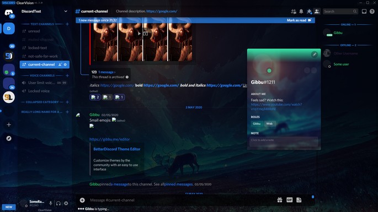Open BetterDiscord Theme Editor embed title
This screenshot has width=378, height=212.
[x=116, y=149]
